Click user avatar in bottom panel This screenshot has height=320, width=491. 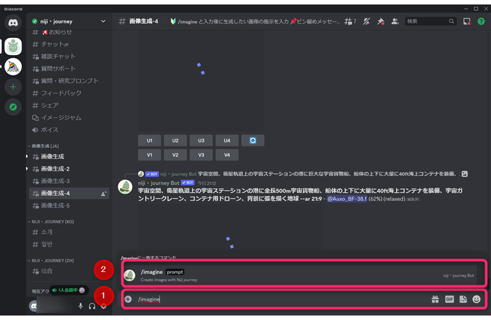point(33,306)
